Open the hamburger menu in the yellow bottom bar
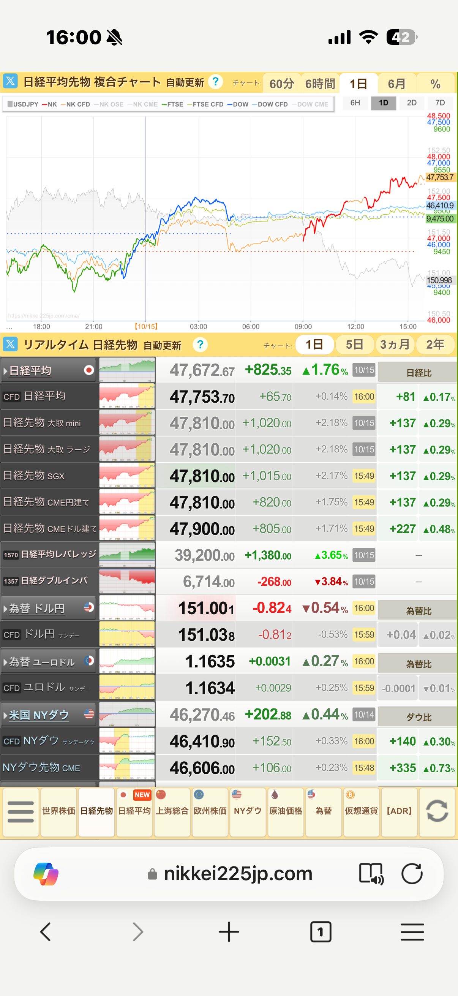 21,811
